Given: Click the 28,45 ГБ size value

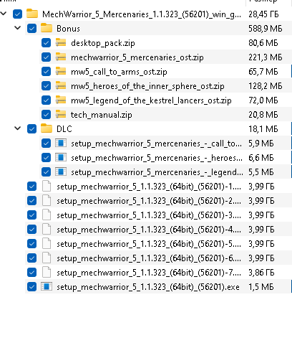Looking at the screenshot, I should pyautogui.click(x=263, y=14).
